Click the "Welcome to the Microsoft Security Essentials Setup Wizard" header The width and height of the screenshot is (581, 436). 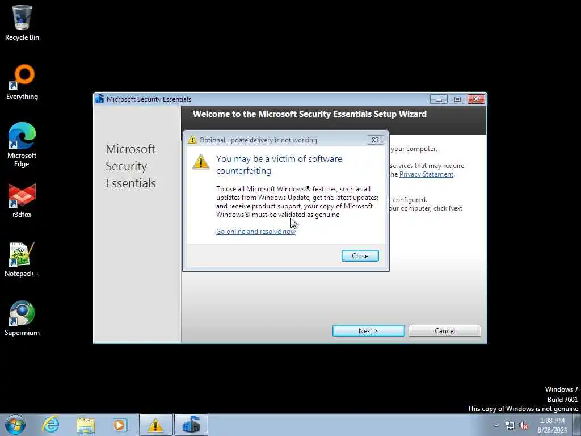coord(309,114)
